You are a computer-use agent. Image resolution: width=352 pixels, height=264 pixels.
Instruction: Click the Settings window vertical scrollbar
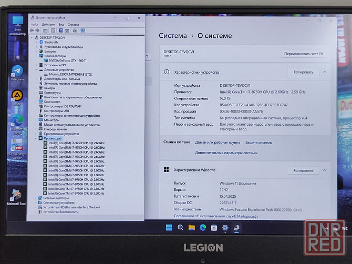[x=336, y=88]
